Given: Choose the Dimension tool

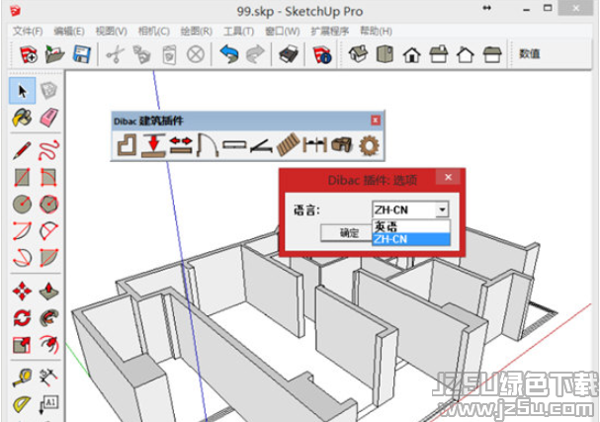Looking at the screenshot, I should (49, 378).
